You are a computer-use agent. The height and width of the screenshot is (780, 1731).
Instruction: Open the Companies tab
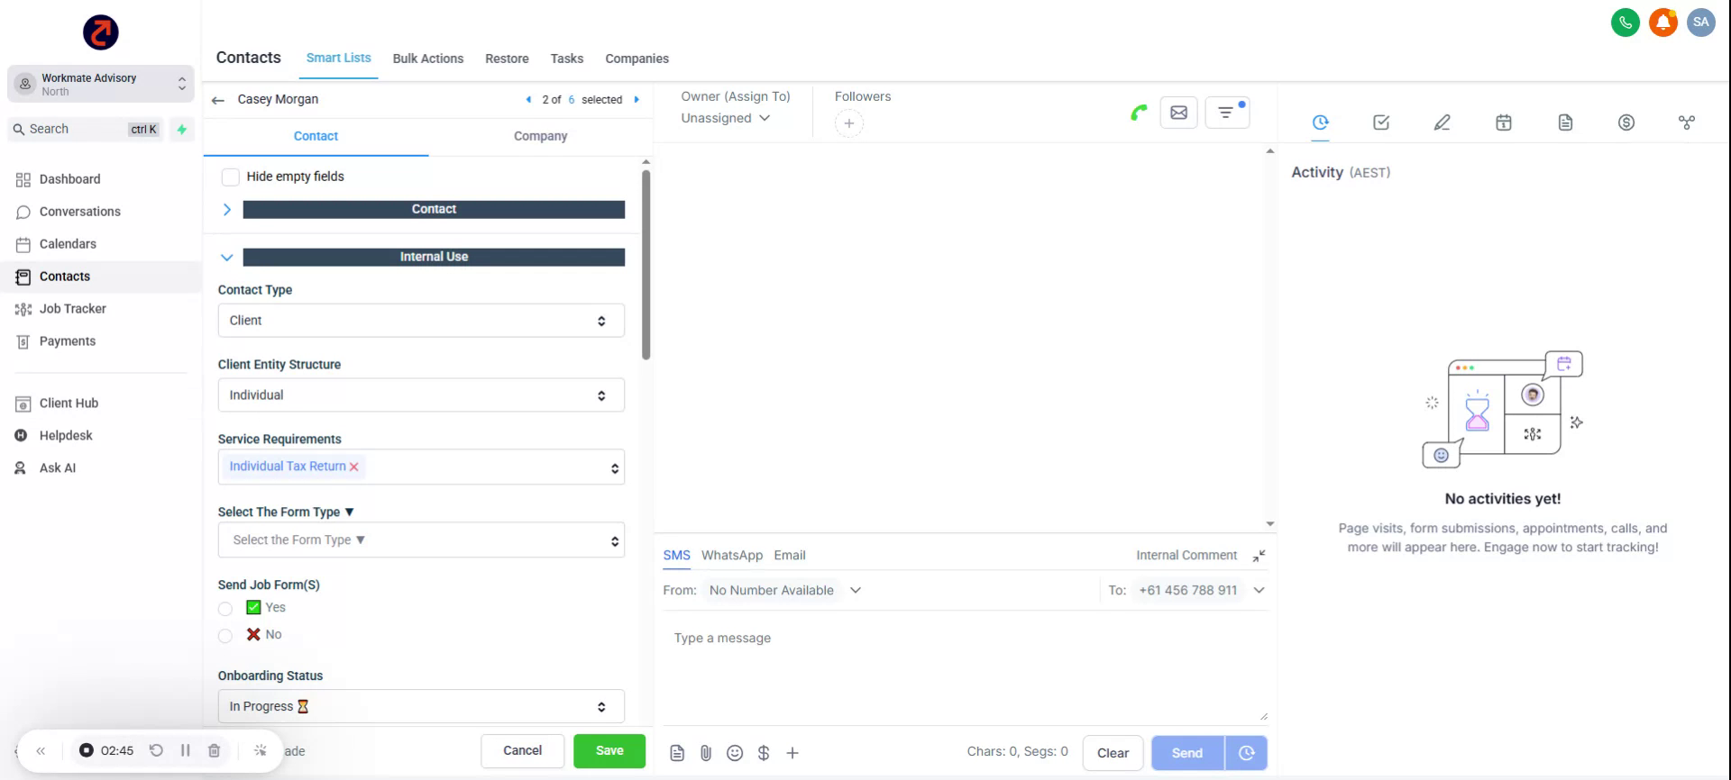click(637, 59)
